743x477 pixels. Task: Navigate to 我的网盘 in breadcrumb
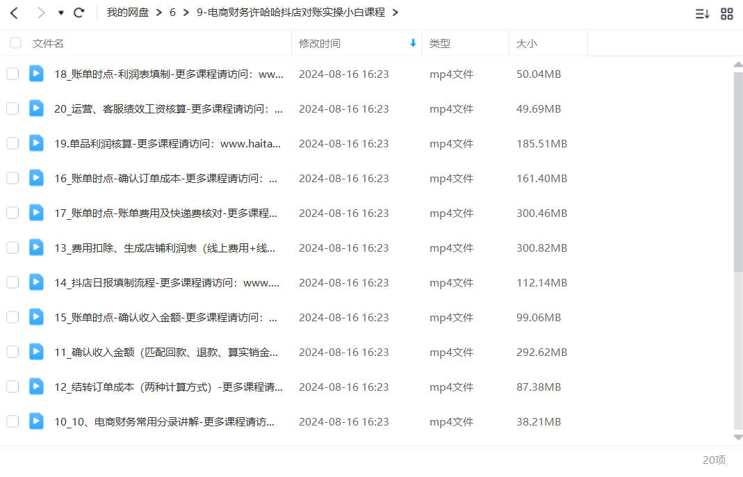127,13
